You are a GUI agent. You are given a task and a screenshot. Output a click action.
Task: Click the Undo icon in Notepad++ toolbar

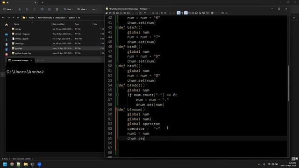pyautogui.click(x=145, y=13)
